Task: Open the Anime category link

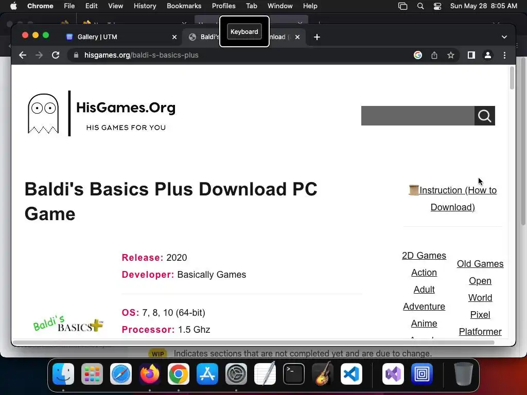Action: [424, 324]
